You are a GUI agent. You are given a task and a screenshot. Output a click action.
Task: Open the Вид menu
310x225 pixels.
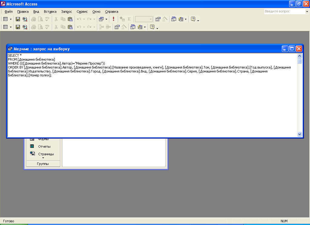pyautogui.click(x=36, y=12)
